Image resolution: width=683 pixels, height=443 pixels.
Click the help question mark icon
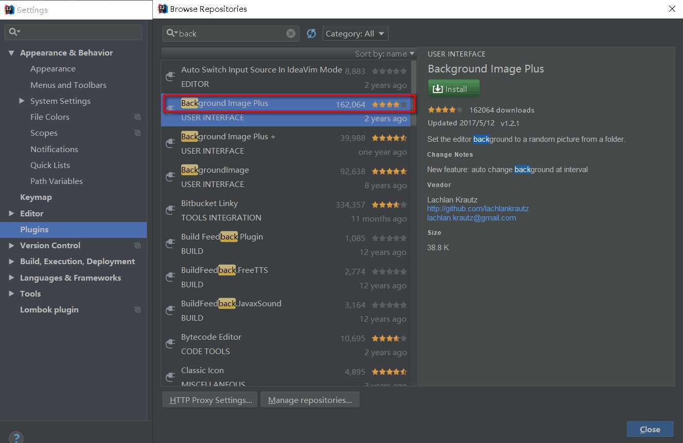pos(16,437)
